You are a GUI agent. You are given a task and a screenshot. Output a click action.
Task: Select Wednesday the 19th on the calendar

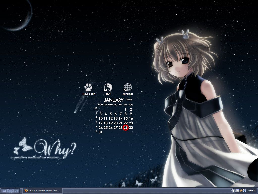[x=111, y=123]
